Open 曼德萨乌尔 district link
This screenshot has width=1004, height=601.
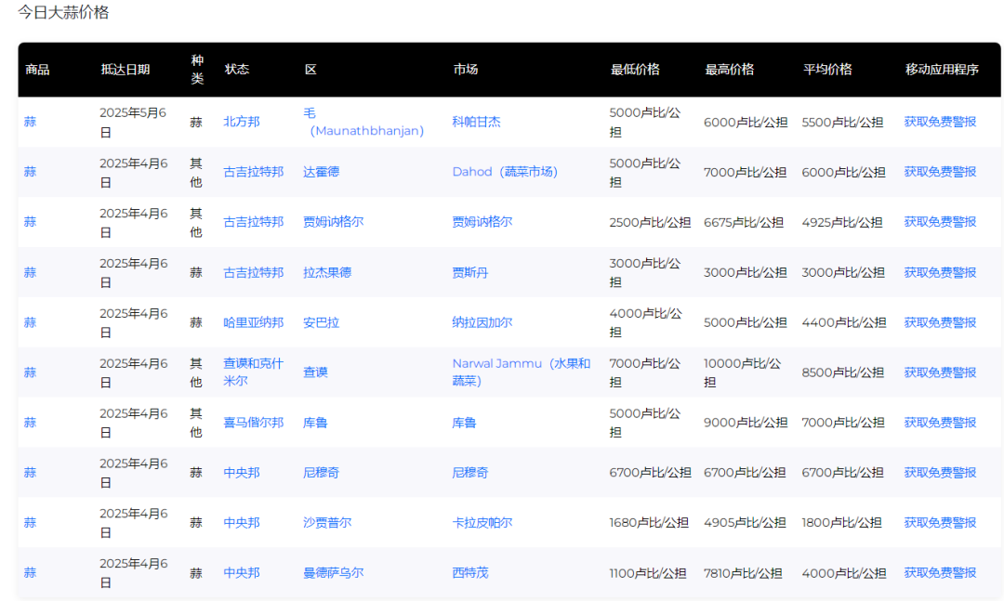point(333,572)
